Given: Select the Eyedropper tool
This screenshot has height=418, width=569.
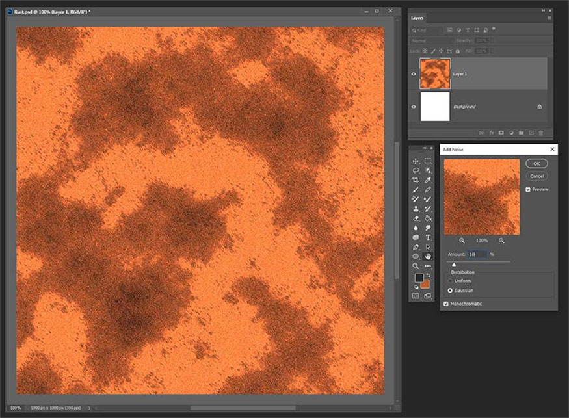Looking at the screenshot, I should click(x=428, y=180).
